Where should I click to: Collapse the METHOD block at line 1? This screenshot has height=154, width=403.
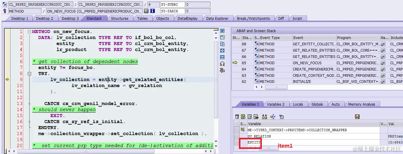[x=29, y=32]
